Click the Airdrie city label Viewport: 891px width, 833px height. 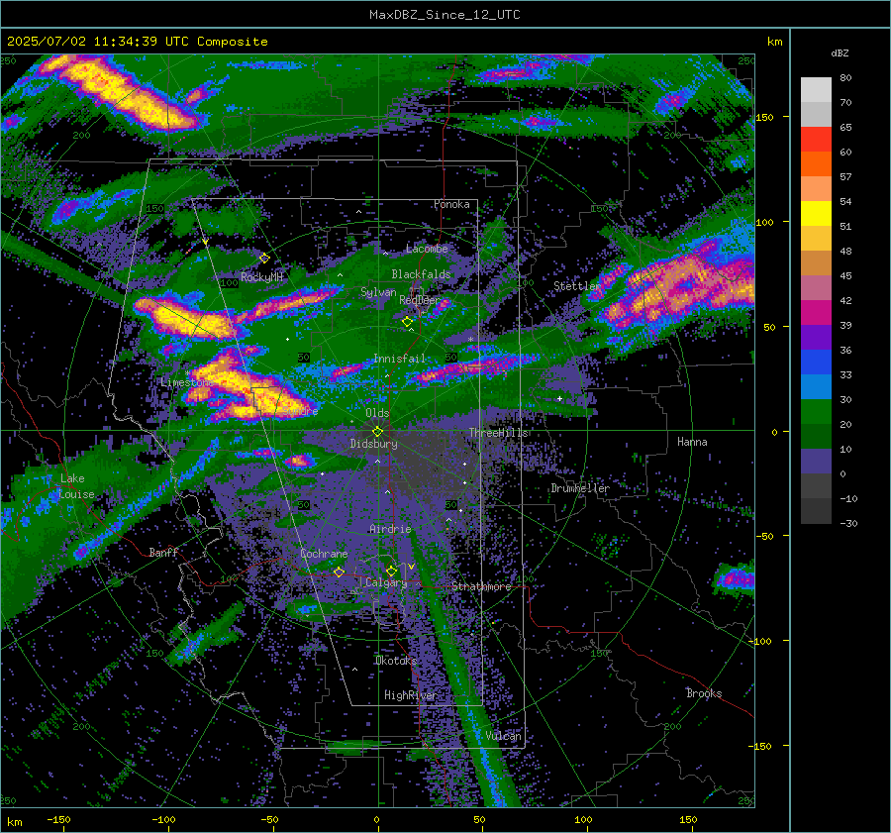click(390, 529)
